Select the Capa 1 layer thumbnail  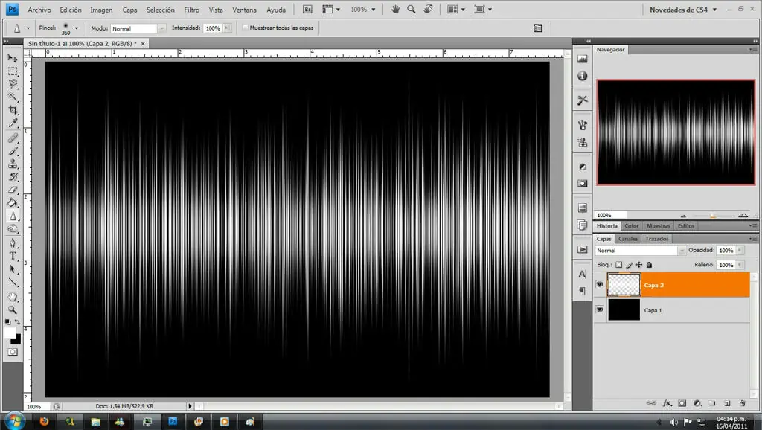(x=624, y=310)
